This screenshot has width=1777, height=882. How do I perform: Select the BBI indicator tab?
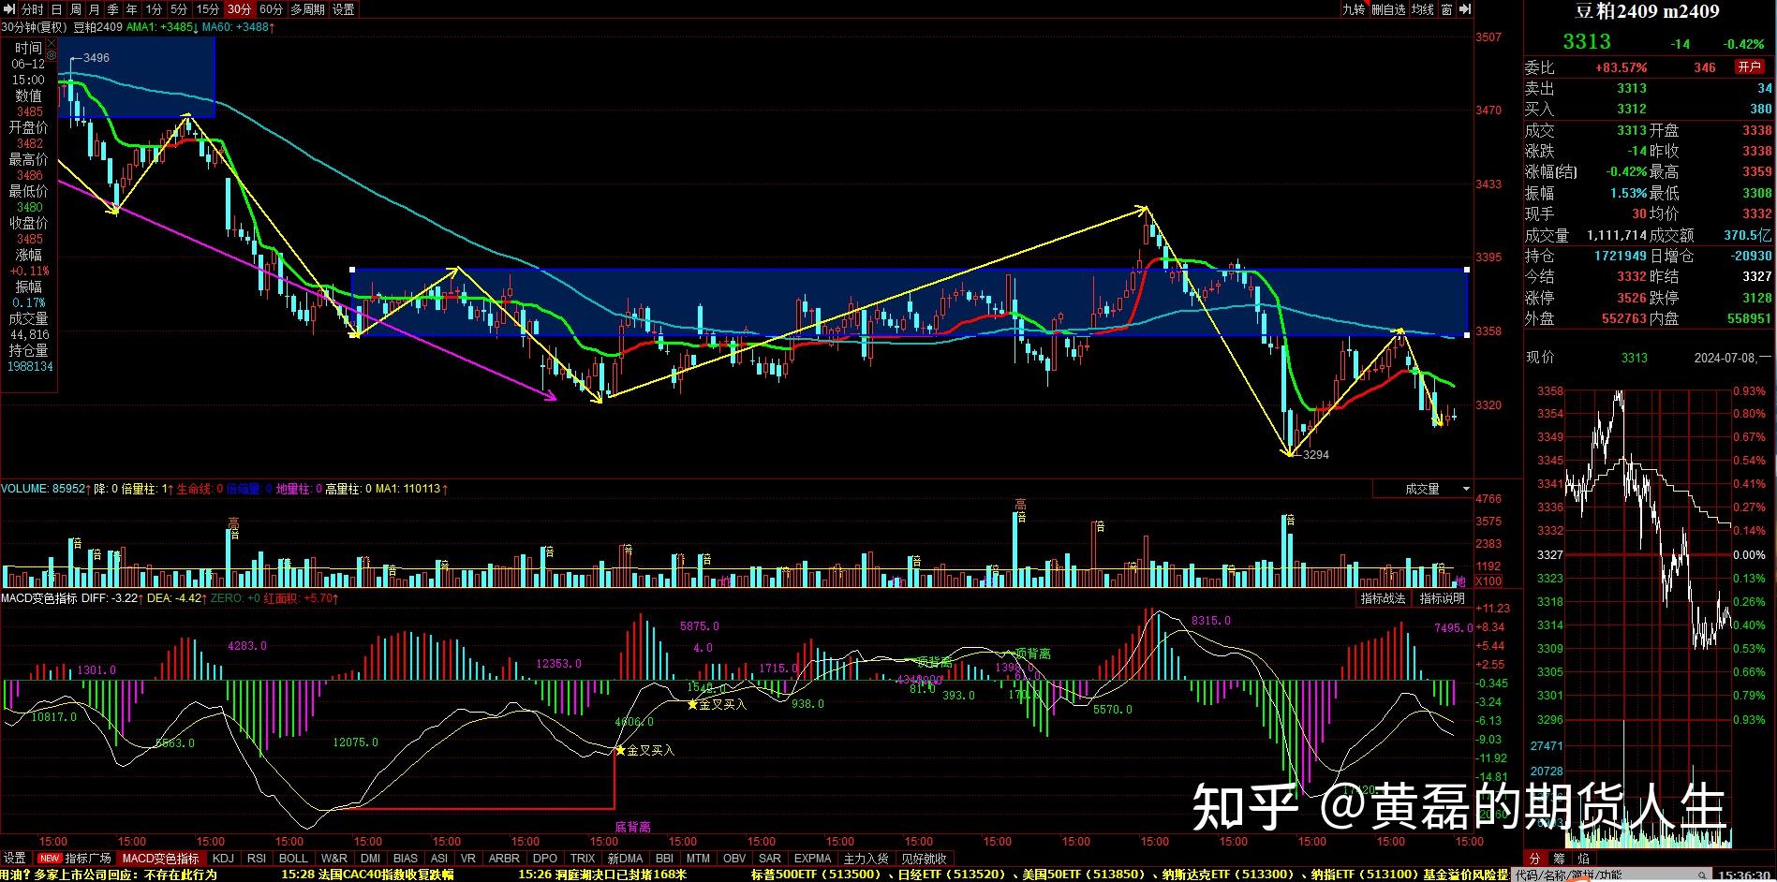coord(664,858)
